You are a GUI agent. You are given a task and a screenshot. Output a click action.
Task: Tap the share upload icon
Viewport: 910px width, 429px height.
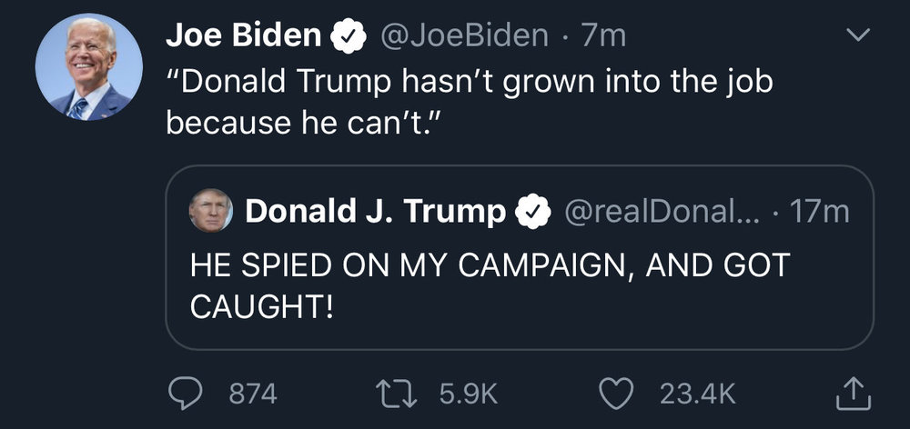coord(853,393)
